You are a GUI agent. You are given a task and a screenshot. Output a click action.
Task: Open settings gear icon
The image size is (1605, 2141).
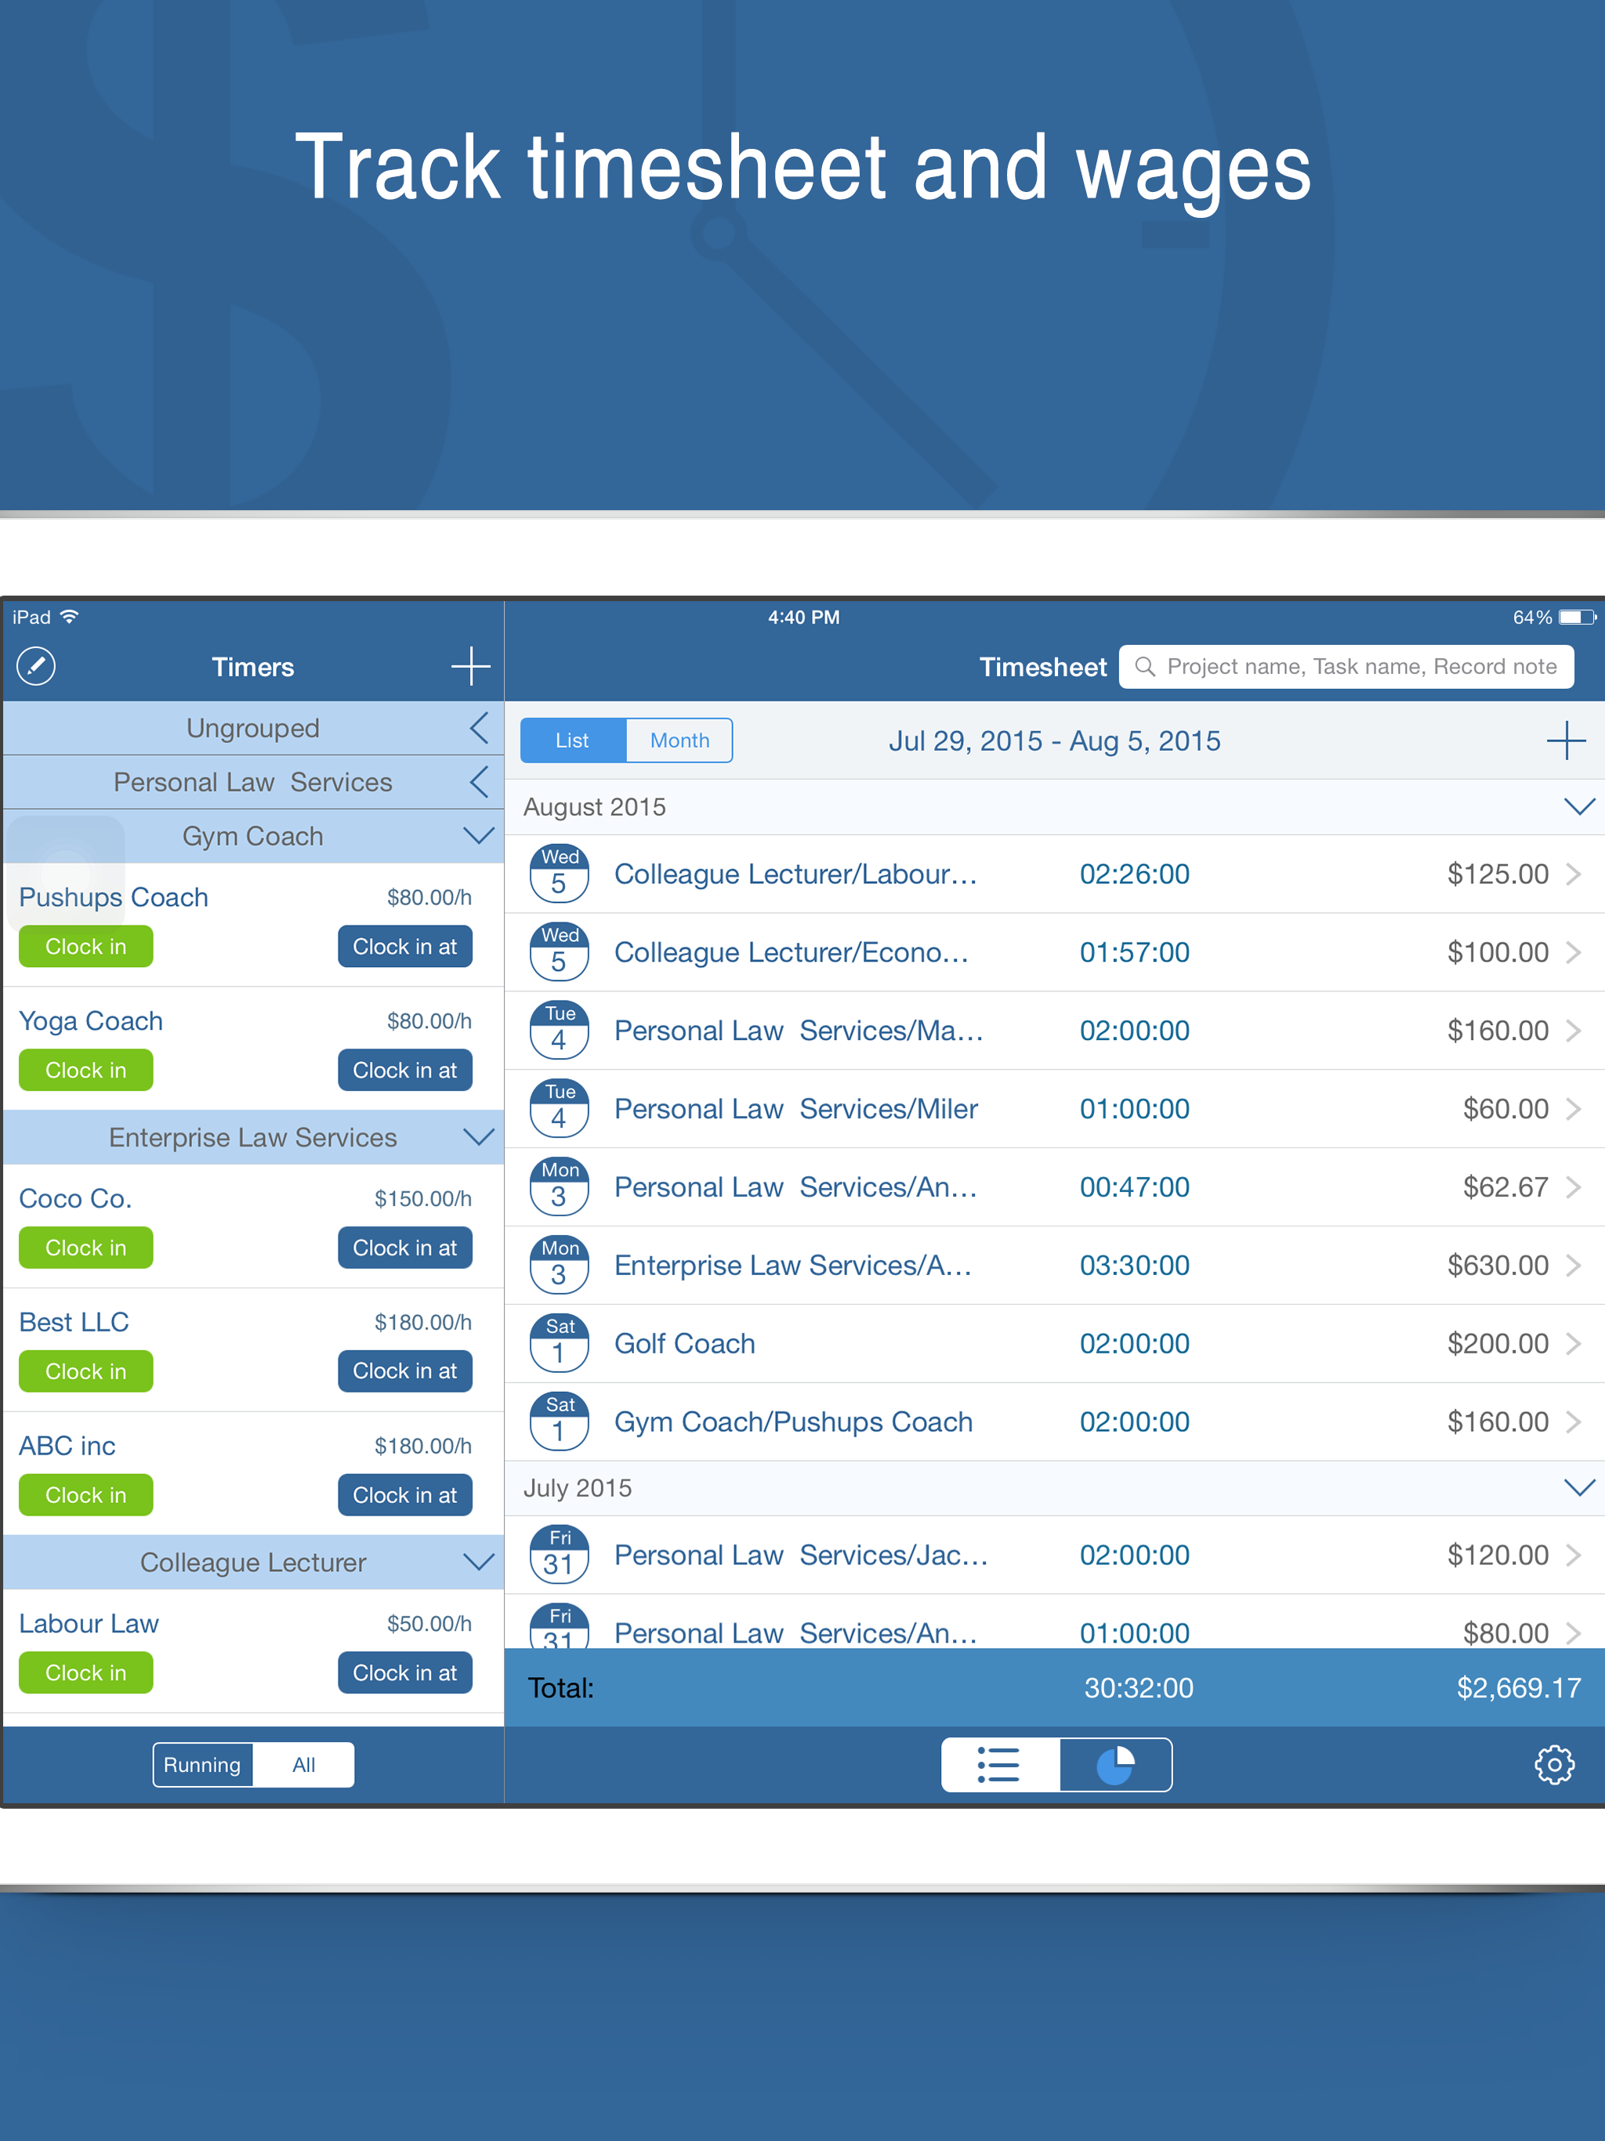[x=1554, y=1765]
